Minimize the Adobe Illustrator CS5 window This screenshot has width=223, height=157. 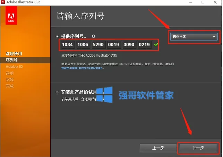point(191,2)
